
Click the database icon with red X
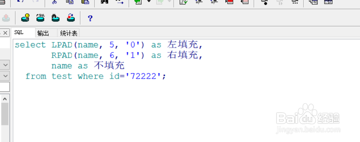pyautogui.click(x=71, y=18)
